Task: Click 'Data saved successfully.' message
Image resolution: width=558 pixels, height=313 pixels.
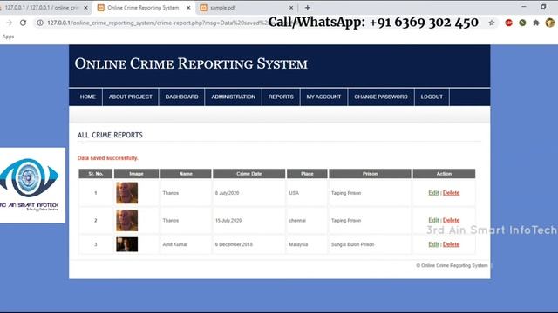Action: pyautogui.click(x=108, y=158)
